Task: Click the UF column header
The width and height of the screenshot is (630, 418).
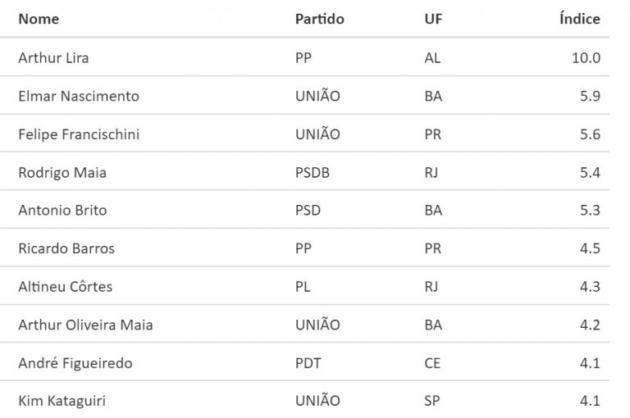Action: [x=433, y=19]
